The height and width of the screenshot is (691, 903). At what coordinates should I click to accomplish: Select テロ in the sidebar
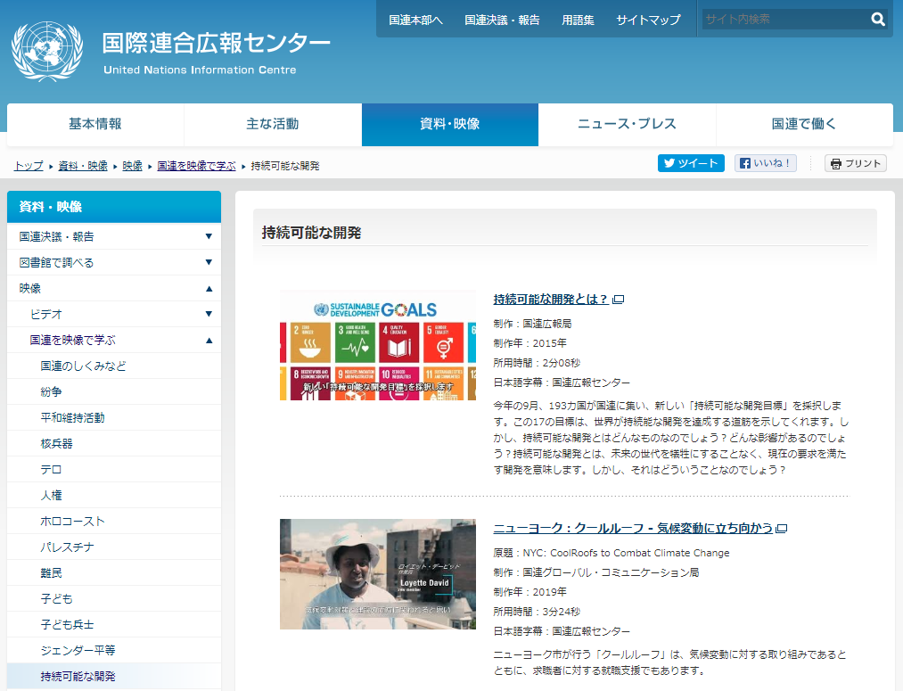coord(114,470)
